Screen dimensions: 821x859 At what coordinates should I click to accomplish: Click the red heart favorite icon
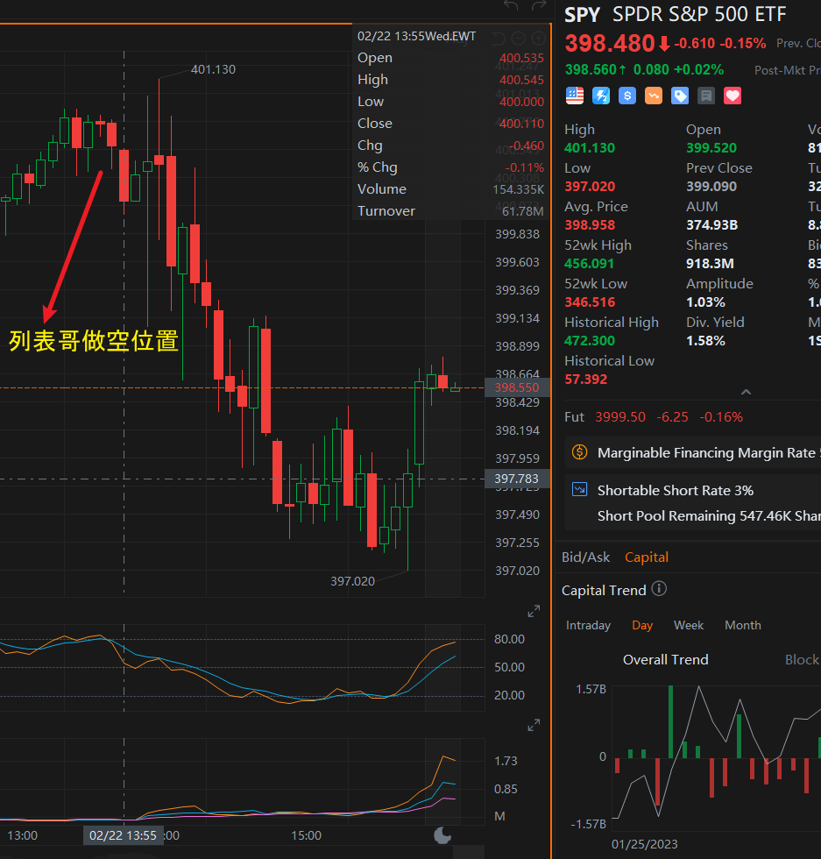(x=733, y=96)
